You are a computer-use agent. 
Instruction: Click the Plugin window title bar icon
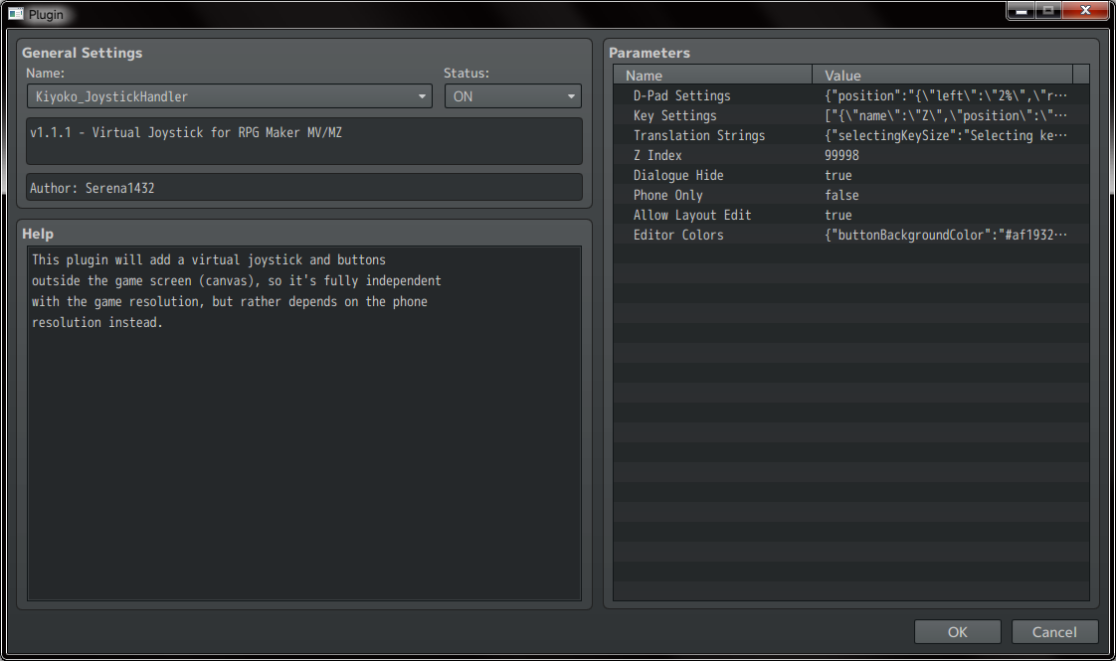click(16, 14)
